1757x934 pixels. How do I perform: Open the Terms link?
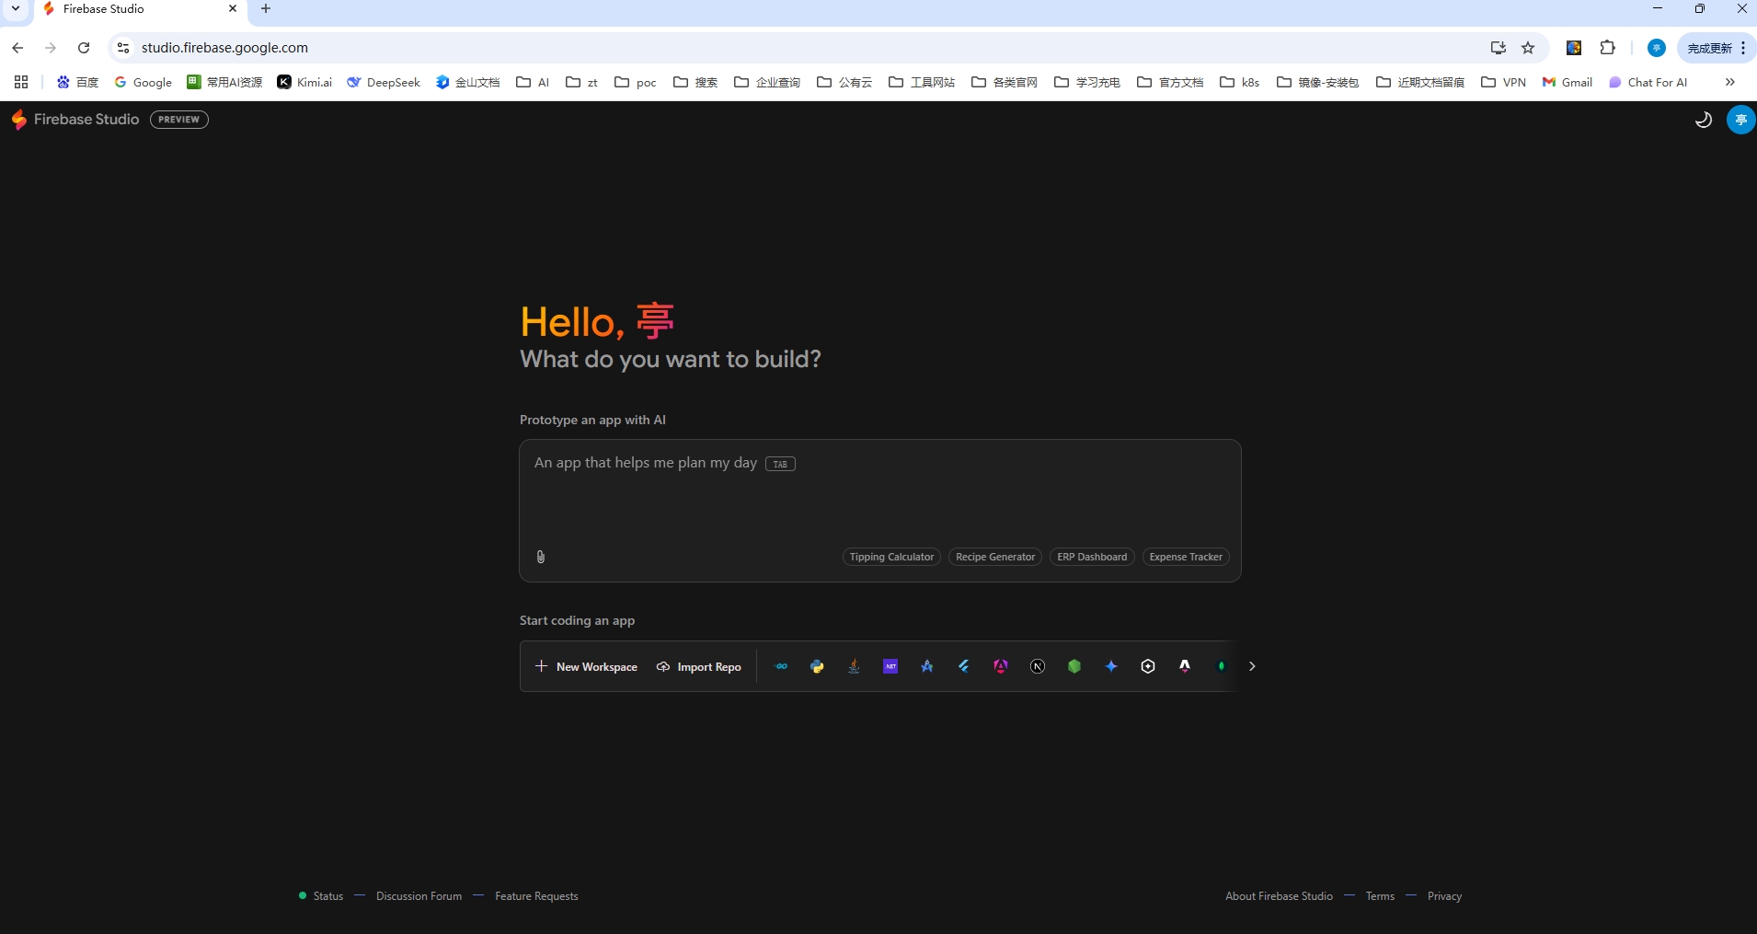tap(1380, 896)
